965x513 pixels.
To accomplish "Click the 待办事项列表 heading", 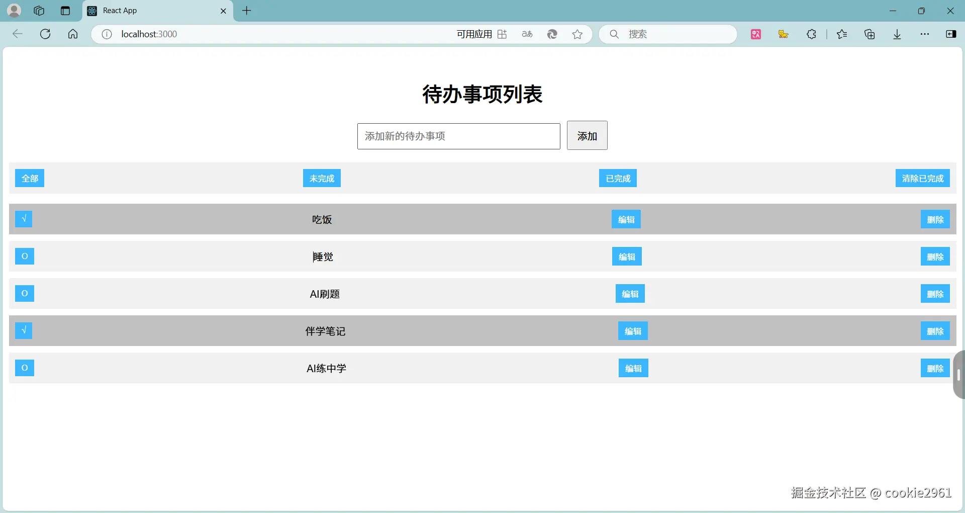I will click(x=482, y=94).
